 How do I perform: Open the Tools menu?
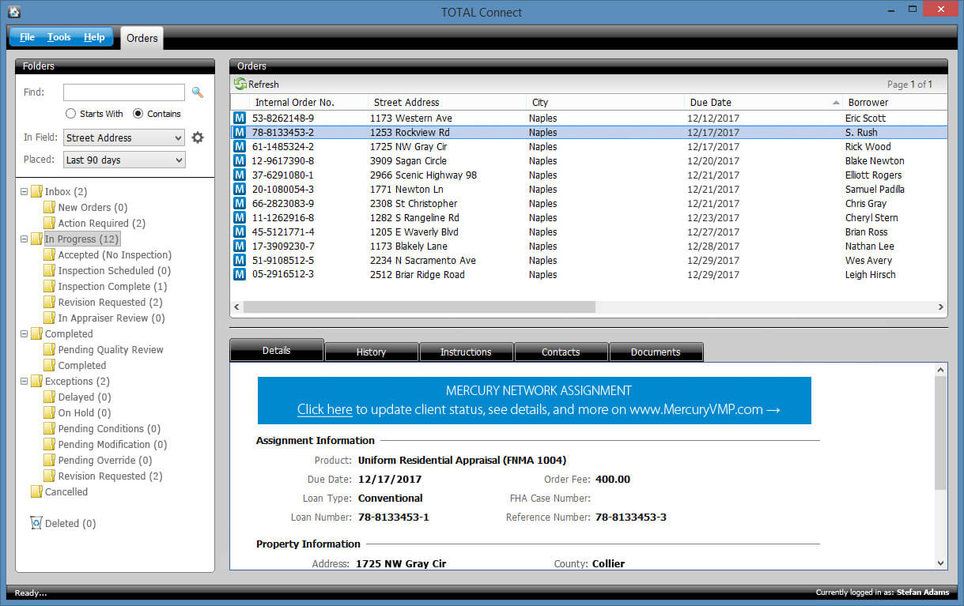[59, 37]
